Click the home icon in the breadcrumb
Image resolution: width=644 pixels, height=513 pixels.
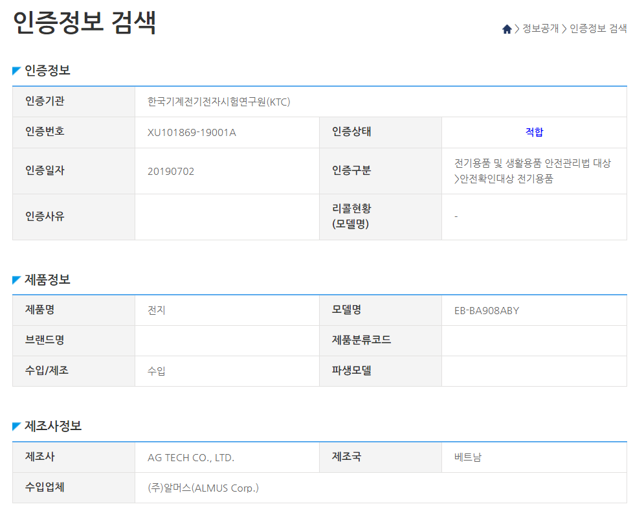pyautogui.click(x=507, y=29)
